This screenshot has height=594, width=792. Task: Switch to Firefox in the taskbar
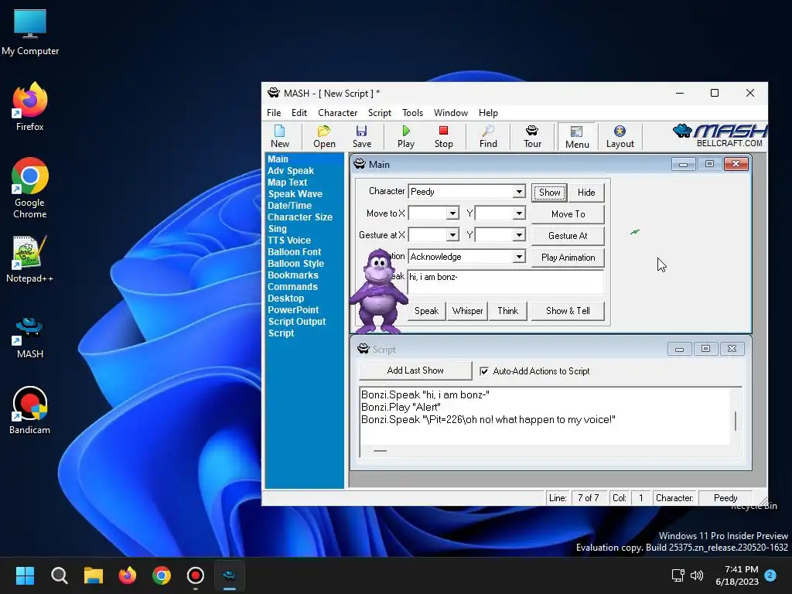point(128,575)
